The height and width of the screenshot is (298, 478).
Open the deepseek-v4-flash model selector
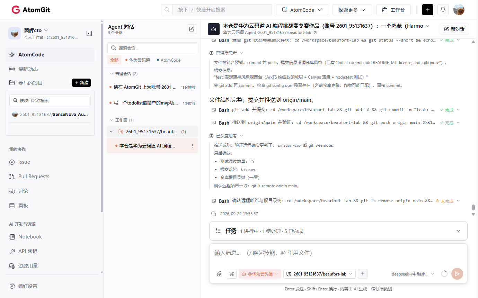click(x=413, y=274)
